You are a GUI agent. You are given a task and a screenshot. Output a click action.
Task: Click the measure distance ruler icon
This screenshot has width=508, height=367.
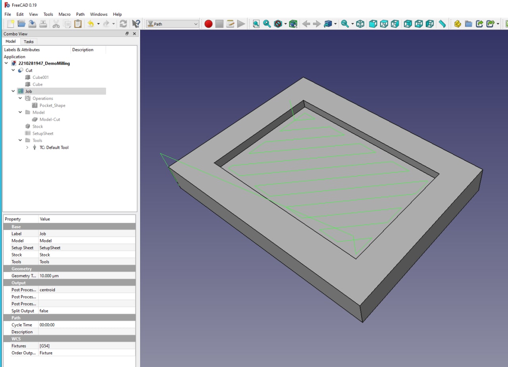pyautogui.click(x=442, y=24)
